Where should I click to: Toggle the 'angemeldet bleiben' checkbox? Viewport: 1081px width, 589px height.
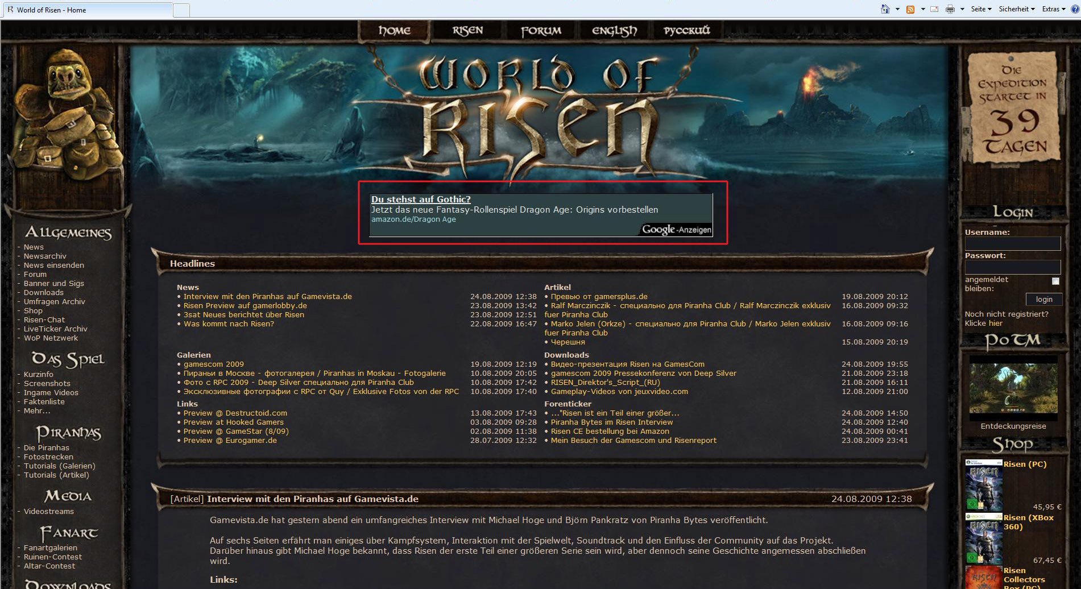pos(1055,281)
